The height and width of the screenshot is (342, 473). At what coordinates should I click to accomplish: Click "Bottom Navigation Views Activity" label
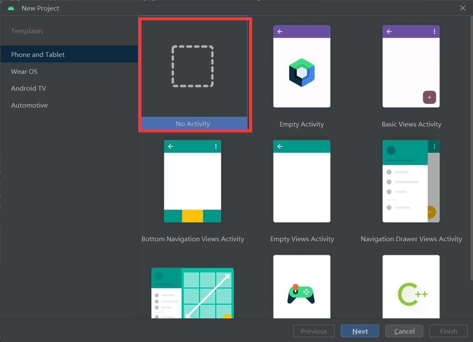click(x=193, y=239)
